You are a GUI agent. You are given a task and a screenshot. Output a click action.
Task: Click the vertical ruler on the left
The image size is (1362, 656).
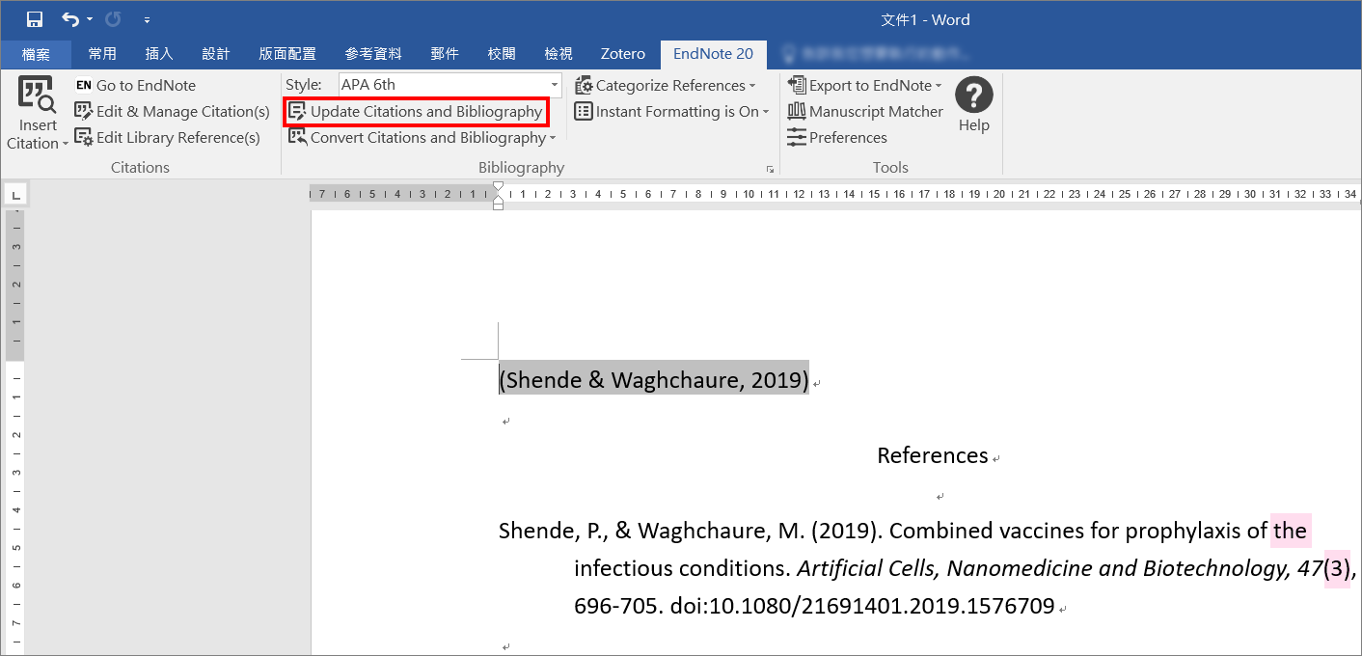(14, 432)
